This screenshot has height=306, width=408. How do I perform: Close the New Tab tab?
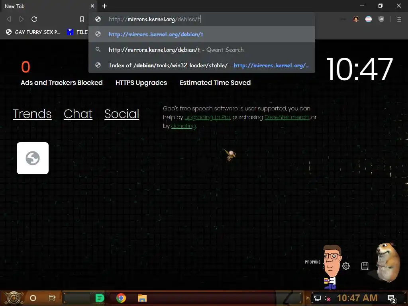92,6
